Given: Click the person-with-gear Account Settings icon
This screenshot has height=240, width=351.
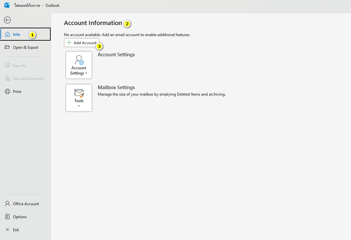Looking at the screenshot, I should [79, 60].
